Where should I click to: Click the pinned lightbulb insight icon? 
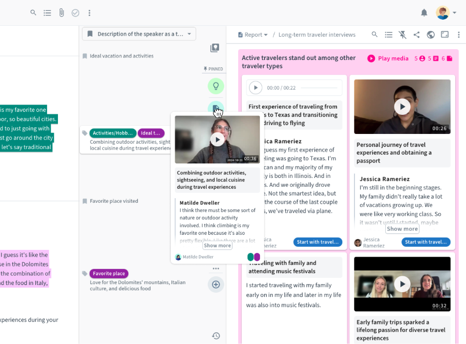click(x=215, y=86)
